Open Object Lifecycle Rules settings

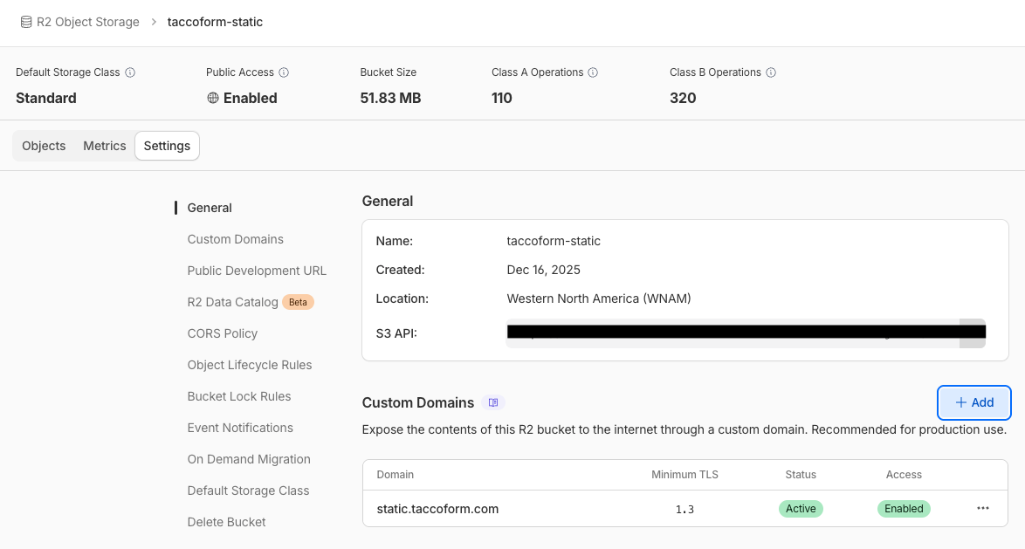coord(249,365)
